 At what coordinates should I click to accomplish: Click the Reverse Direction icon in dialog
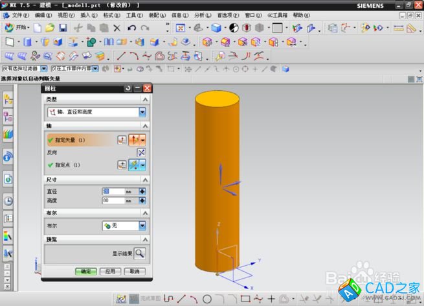[x=142, y=152]
